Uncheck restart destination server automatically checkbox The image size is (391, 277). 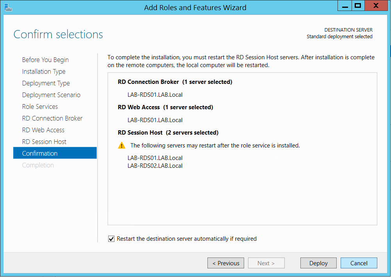111,239
